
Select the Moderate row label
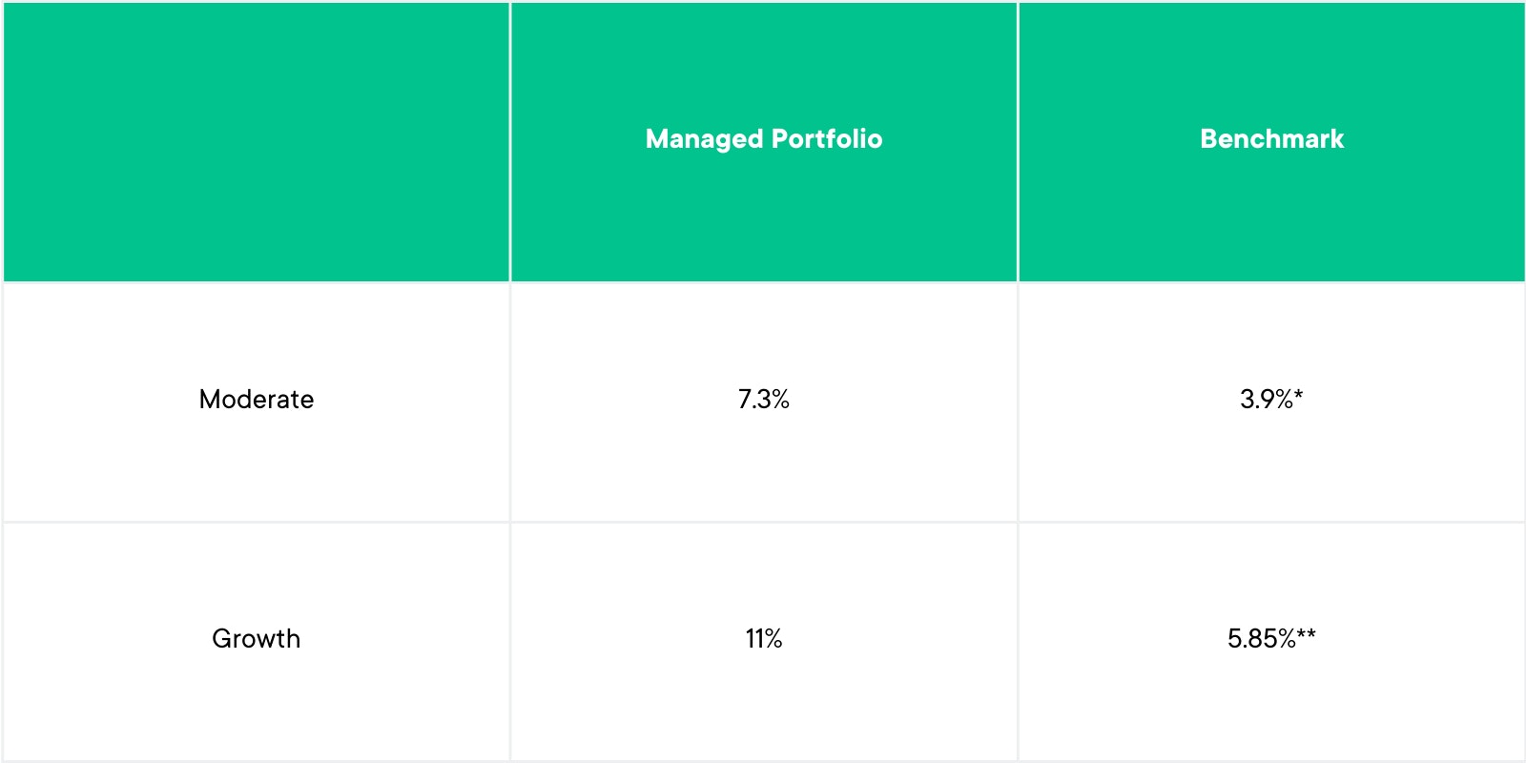coord(256,400)
